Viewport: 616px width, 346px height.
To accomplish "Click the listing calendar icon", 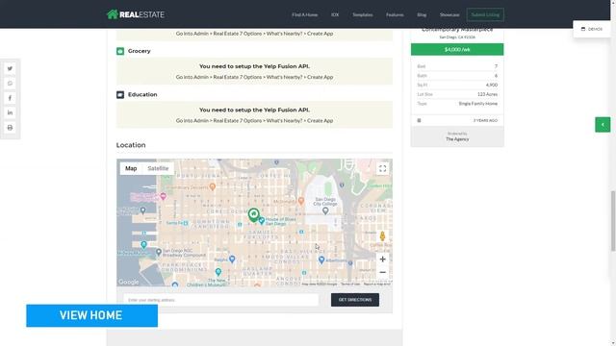I will (x=420, y=120).
